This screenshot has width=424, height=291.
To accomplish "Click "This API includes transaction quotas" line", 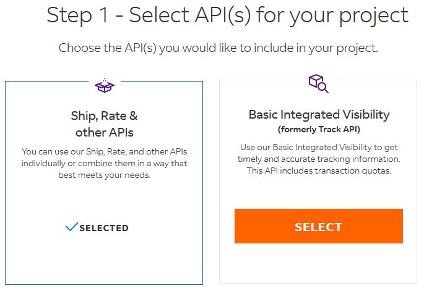I will [319, 171].
